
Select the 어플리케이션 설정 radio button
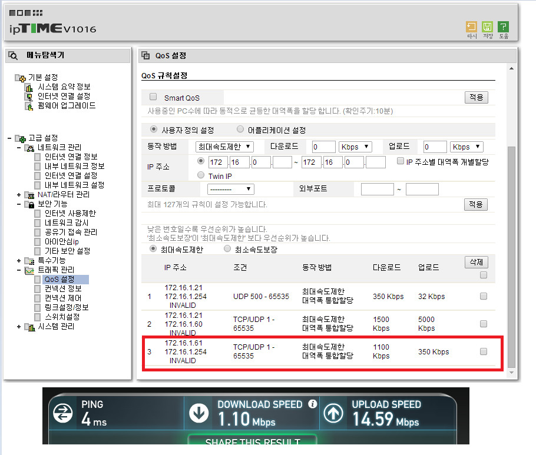[x=240, y=129]
